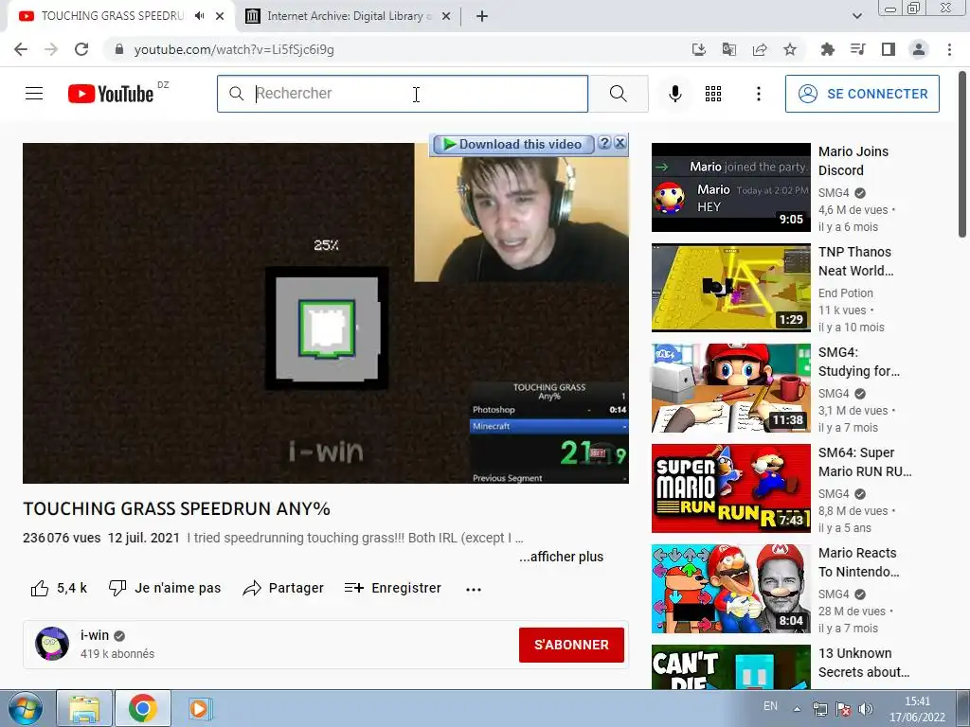Click EN language indicator in tray
The height and width of the screenshot is (727, 970).
(x=770, y=706)
